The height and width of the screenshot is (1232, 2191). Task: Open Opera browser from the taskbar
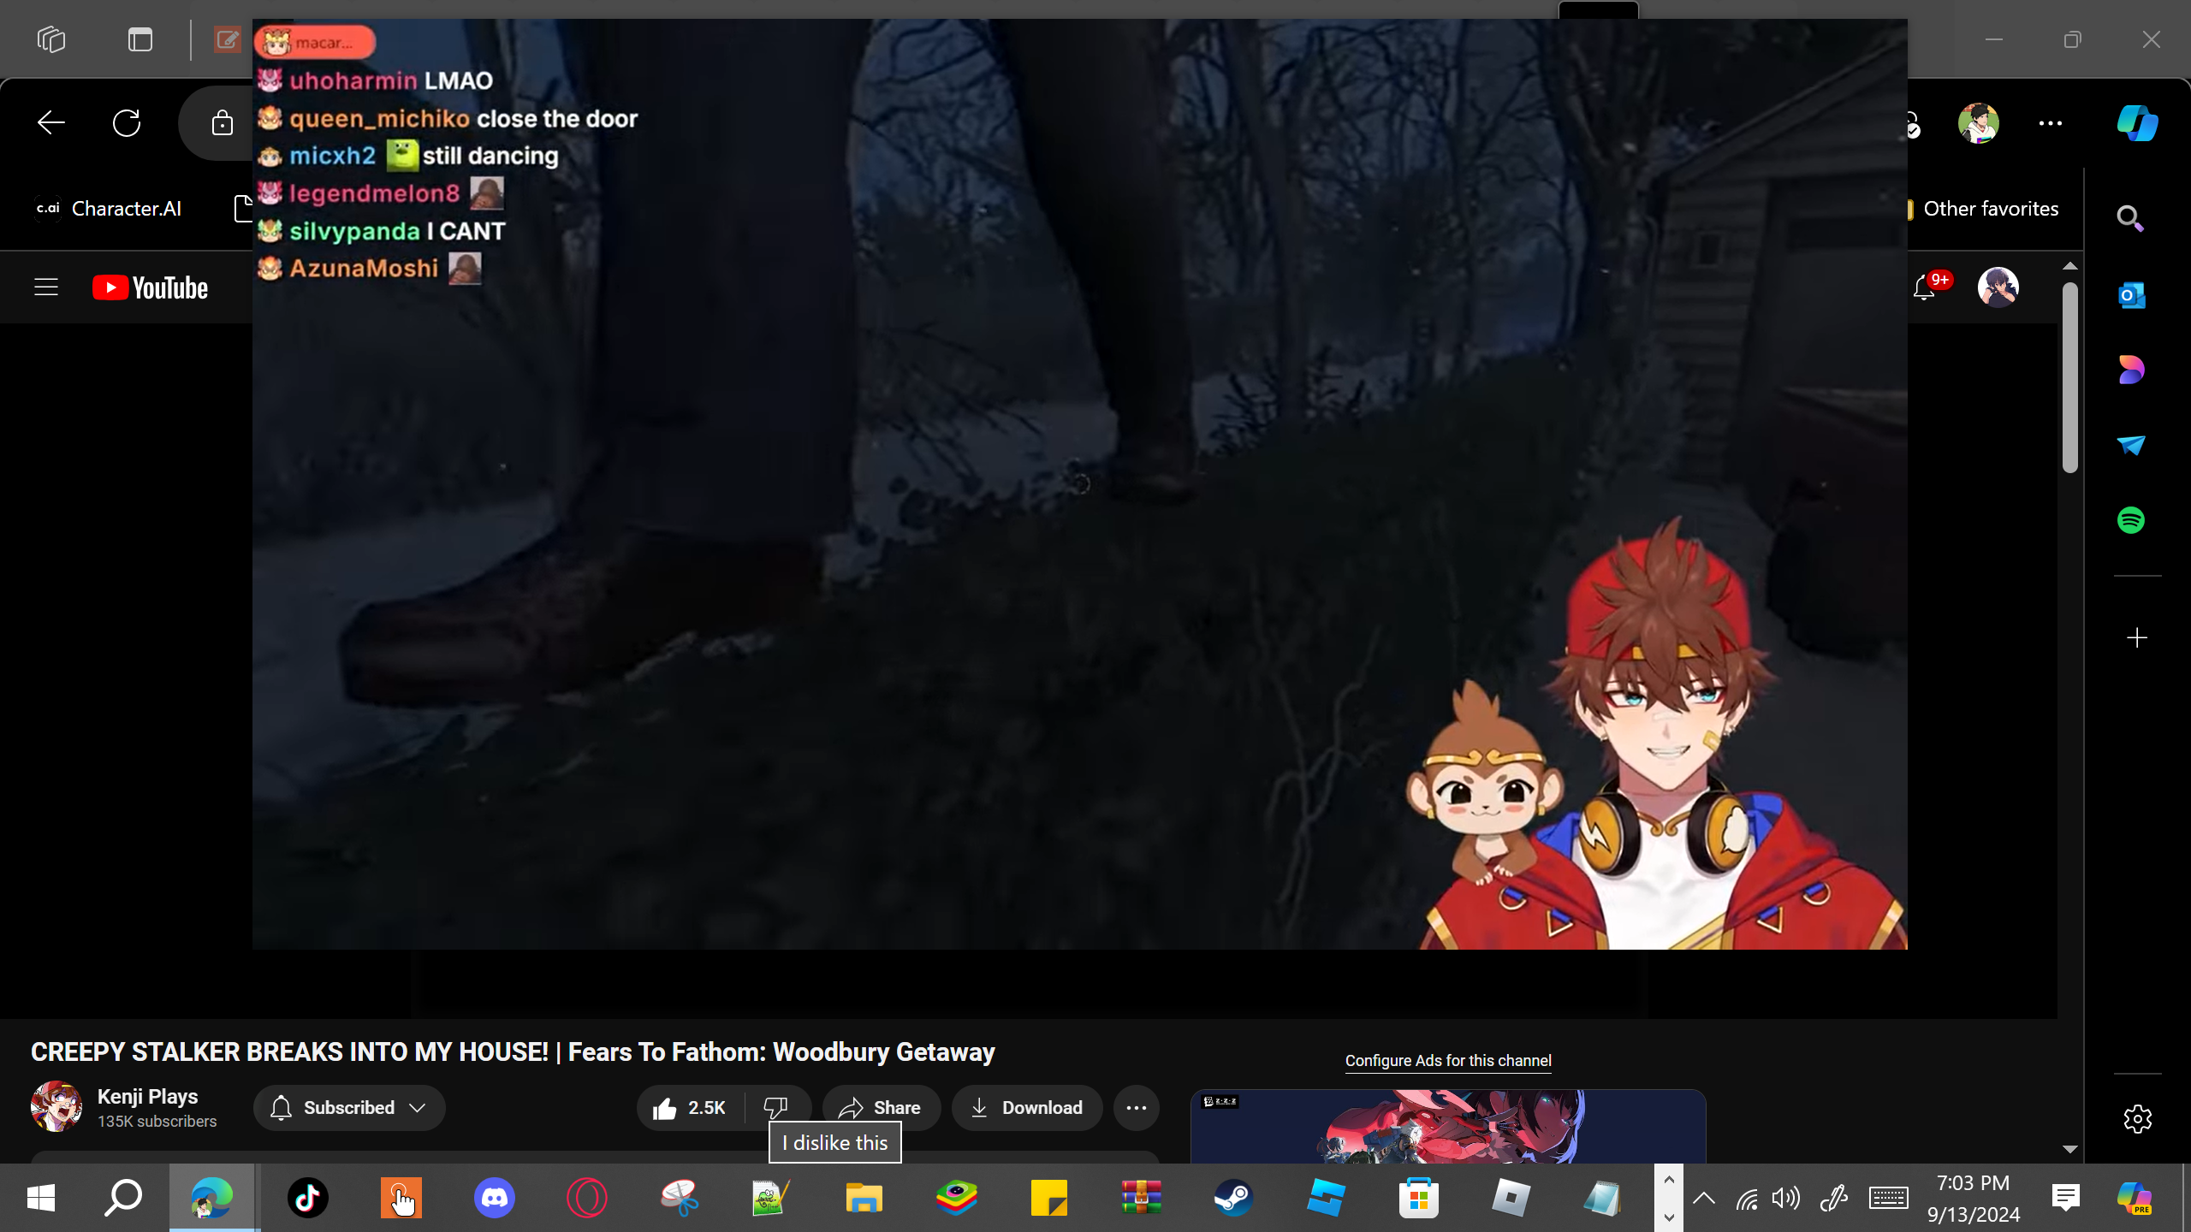pos(587,1198)
